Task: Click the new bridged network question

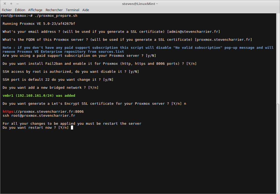Action: [51, 88]
